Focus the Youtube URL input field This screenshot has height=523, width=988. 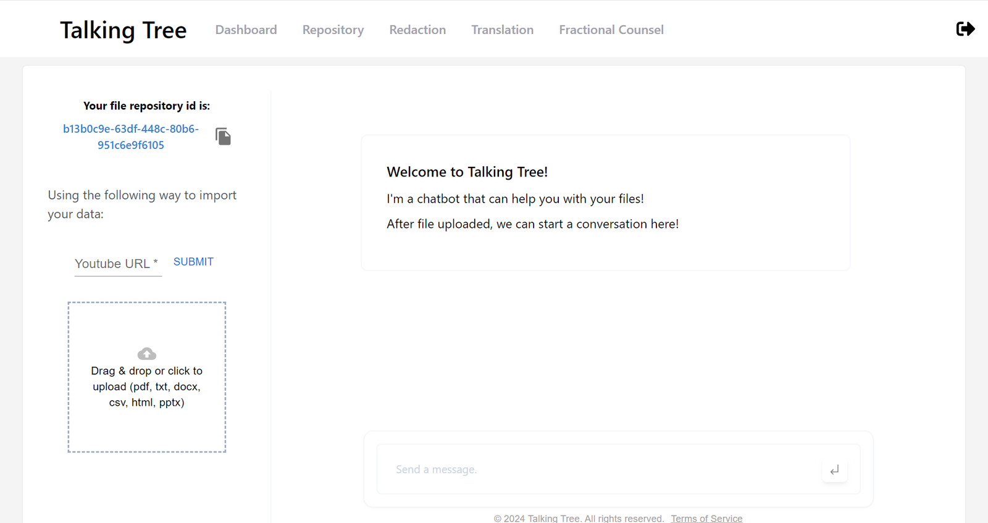(118, 264)
